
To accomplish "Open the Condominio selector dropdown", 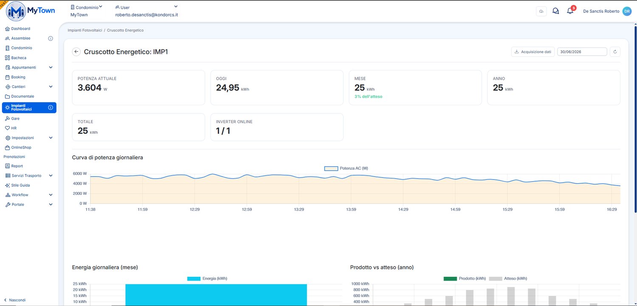I will [86, 7].
